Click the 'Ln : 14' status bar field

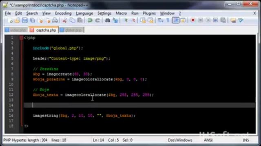pyautogui.click(x=98, y=140)
